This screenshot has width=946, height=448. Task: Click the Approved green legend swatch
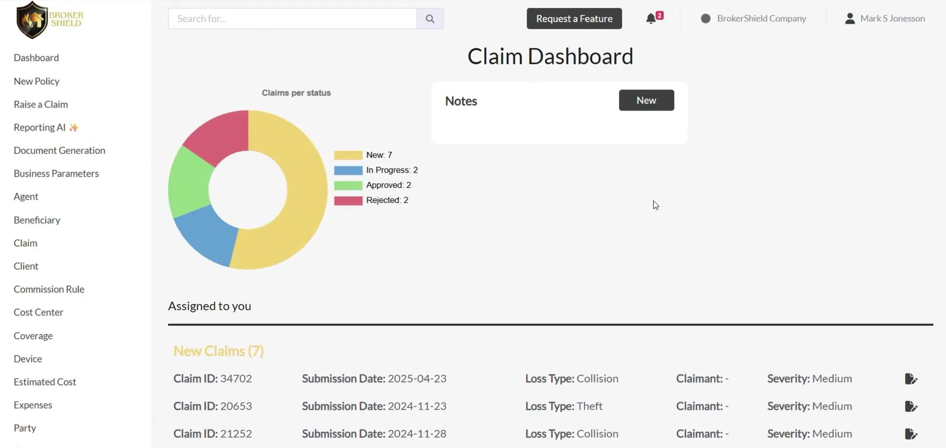(348, 186)
